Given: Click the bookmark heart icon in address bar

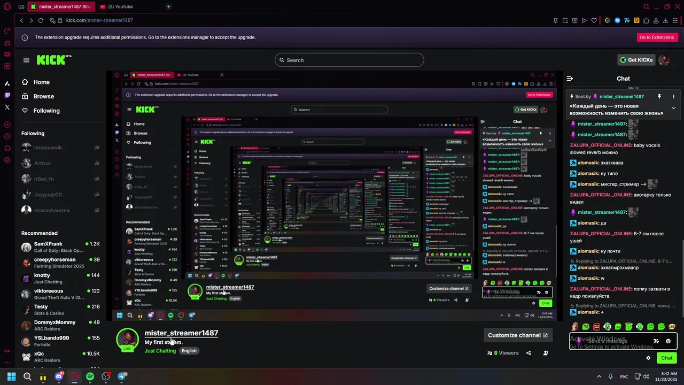Looking at the screenshot, I should click(594, 20).
